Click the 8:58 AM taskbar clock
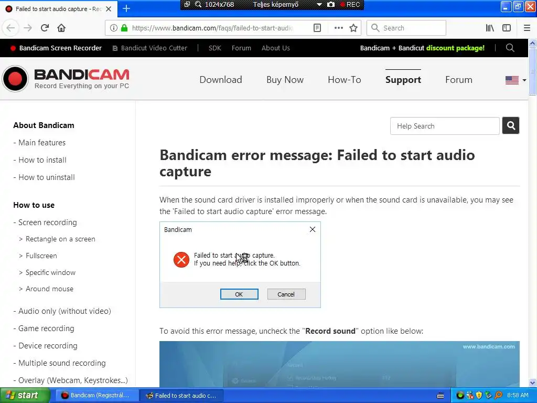The width and height of the screenshot is (537, 403). 518,395
